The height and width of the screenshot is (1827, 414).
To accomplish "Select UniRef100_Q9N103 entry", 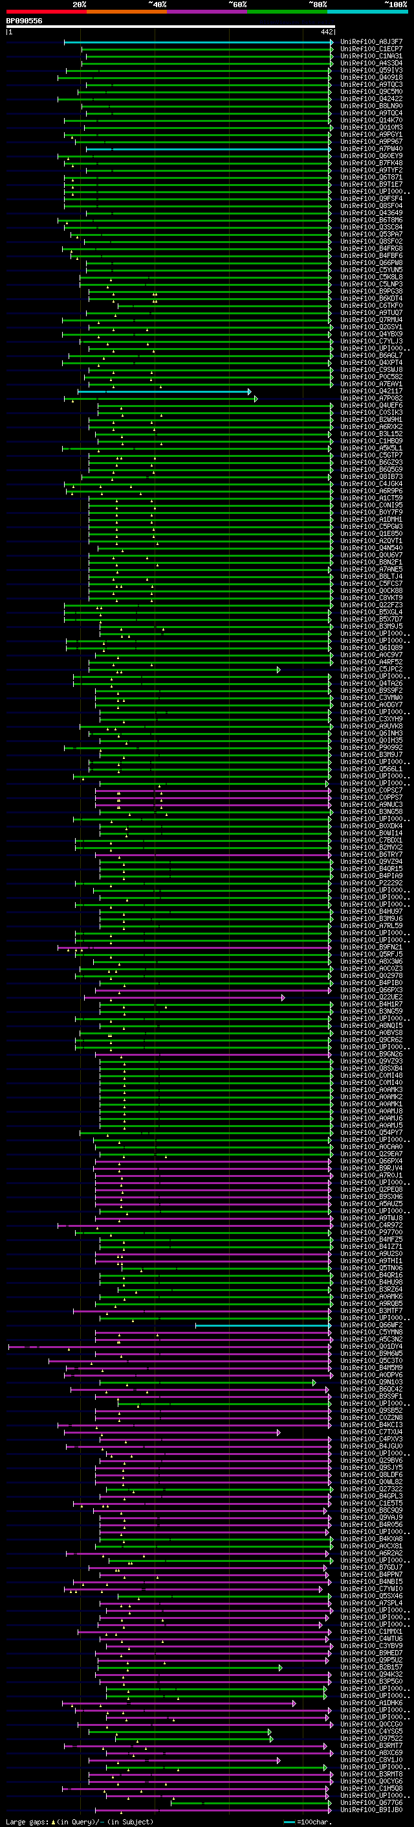I will 371,1382.
